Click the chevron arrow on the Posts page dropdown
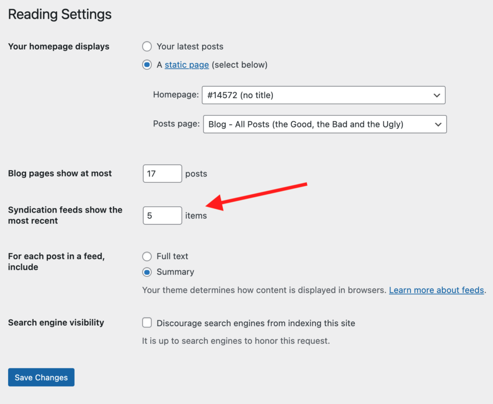The height and width of the screenshot is (404, 493). tap(438, 124)
